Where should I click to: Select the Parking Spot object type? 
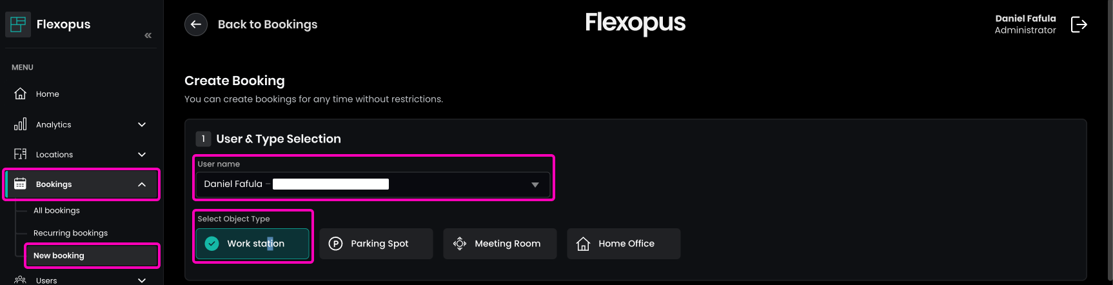click(x=376, y=244)
